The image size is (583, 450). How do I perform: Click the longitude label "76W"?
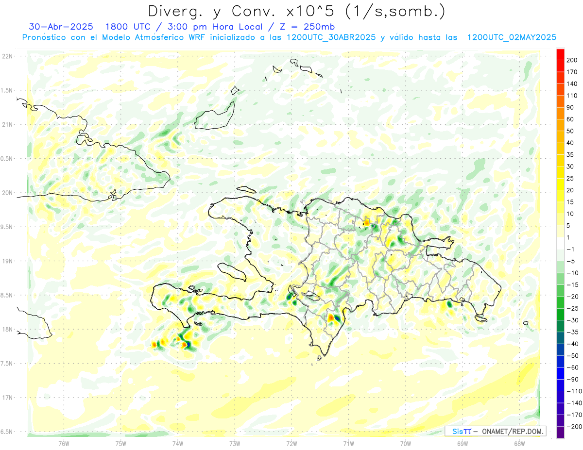64,443
